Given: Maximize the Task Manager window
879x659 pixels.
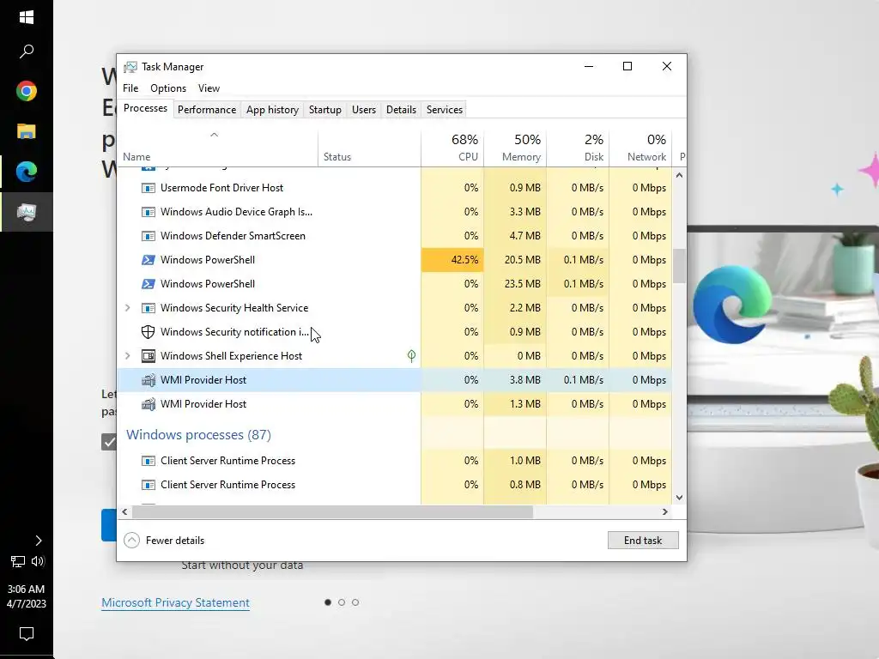Looking at the screenshot, I should coord(627,66).
